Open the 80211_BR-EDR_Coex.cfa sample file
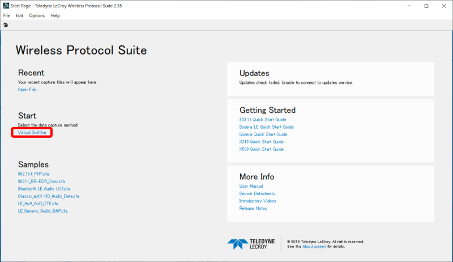The image size is (453, 262). click(37, 181)
